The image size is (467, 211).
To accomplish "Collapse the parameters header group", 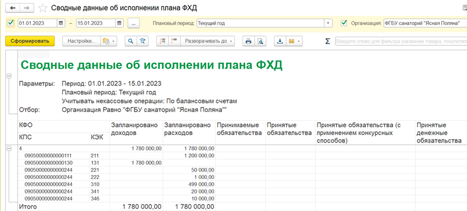I will (x=9, y=76).
